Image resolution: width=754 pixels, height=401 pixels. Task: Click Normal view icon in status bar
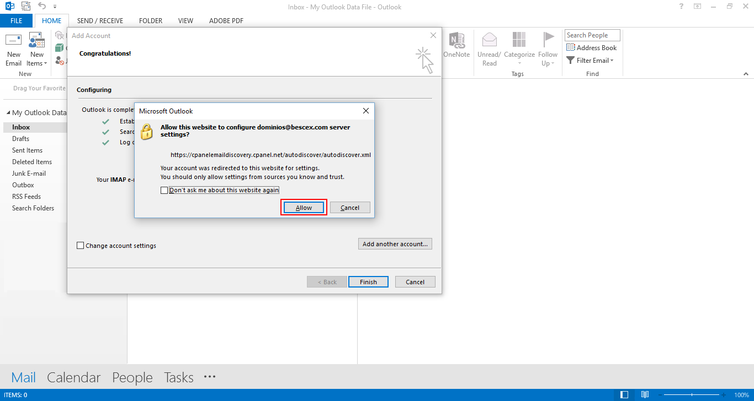tap(624, 395)
